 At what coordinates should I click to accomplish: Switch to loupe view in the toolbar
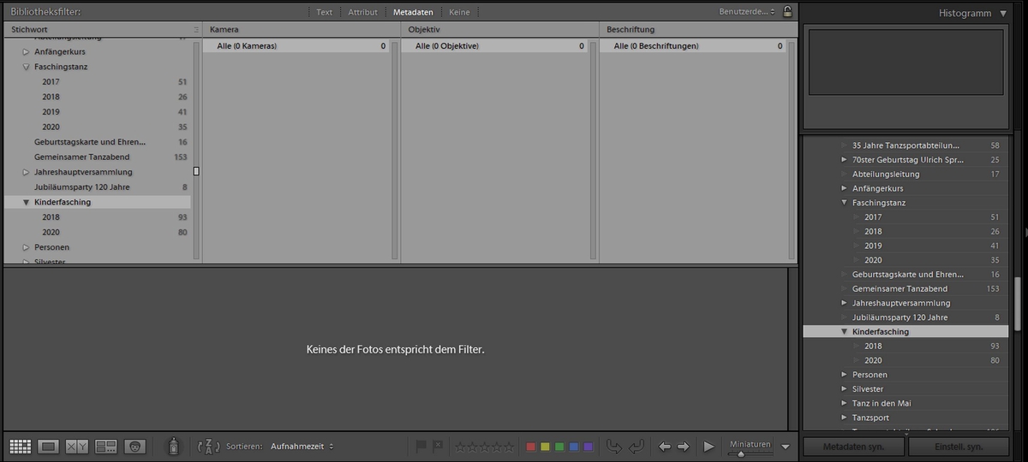[x=49, y=447]
